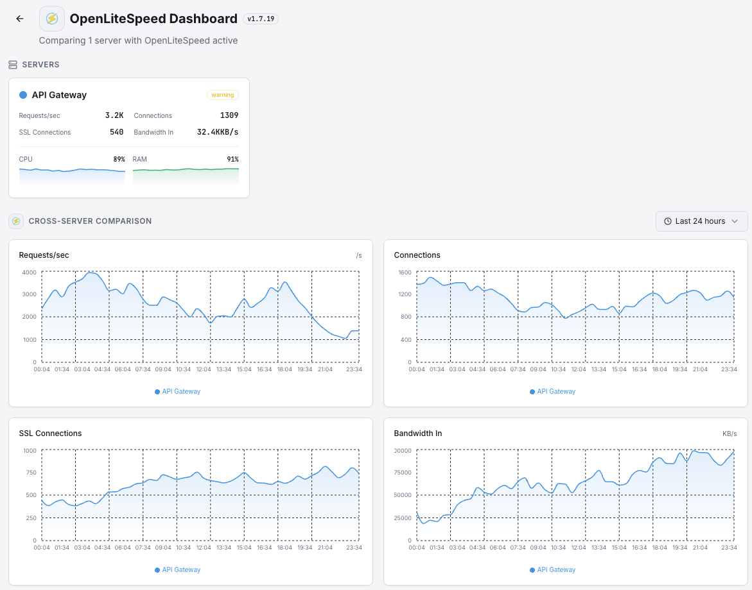Click the OpenLiteSpeed logo icon in the header

(51, 18)
